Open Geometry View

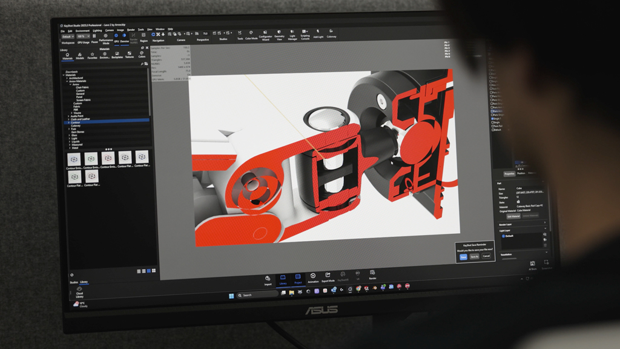(x=279, y=36)
